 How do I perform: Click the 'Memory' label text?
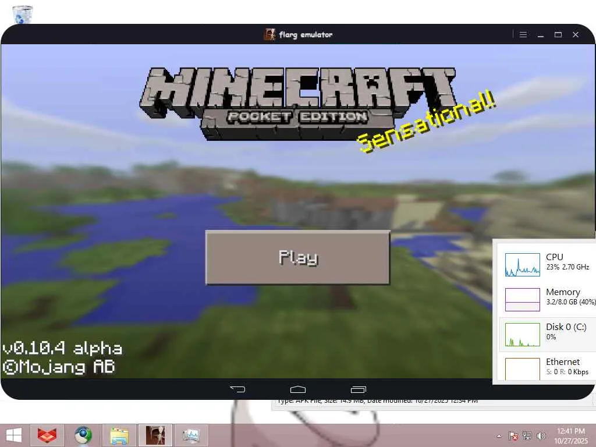click(563, 292)
